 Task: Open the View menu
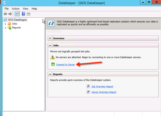26,9
